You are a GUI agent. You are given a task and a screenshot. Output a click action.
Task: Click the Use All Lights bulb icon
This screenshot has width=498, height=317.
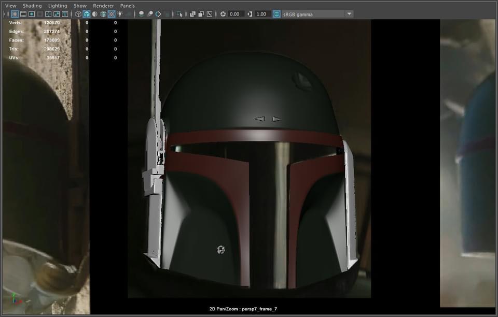120,14
